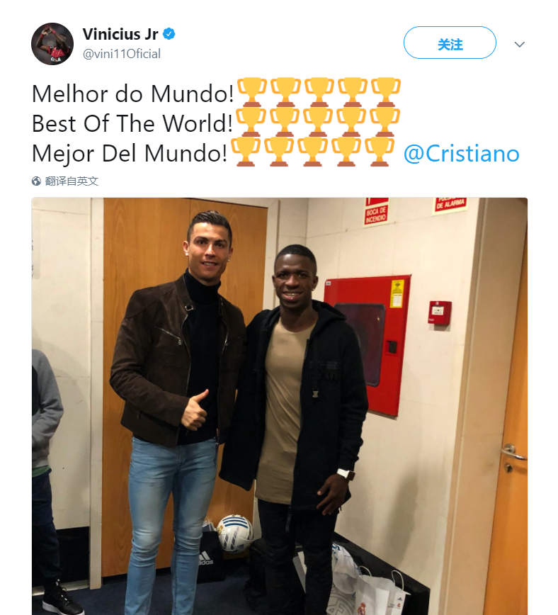Click the 翻译自英文 translation link
Screen dimensions: 558x615
[72, 181]
